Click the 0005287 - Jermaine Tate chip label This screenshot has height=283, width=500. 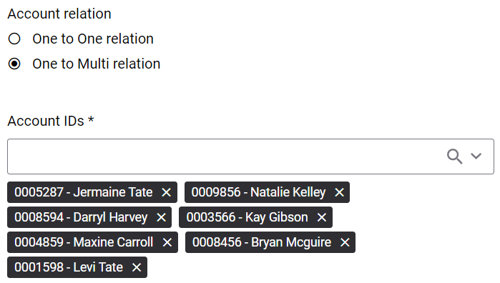pyautogui.click(x=84, y=192)
